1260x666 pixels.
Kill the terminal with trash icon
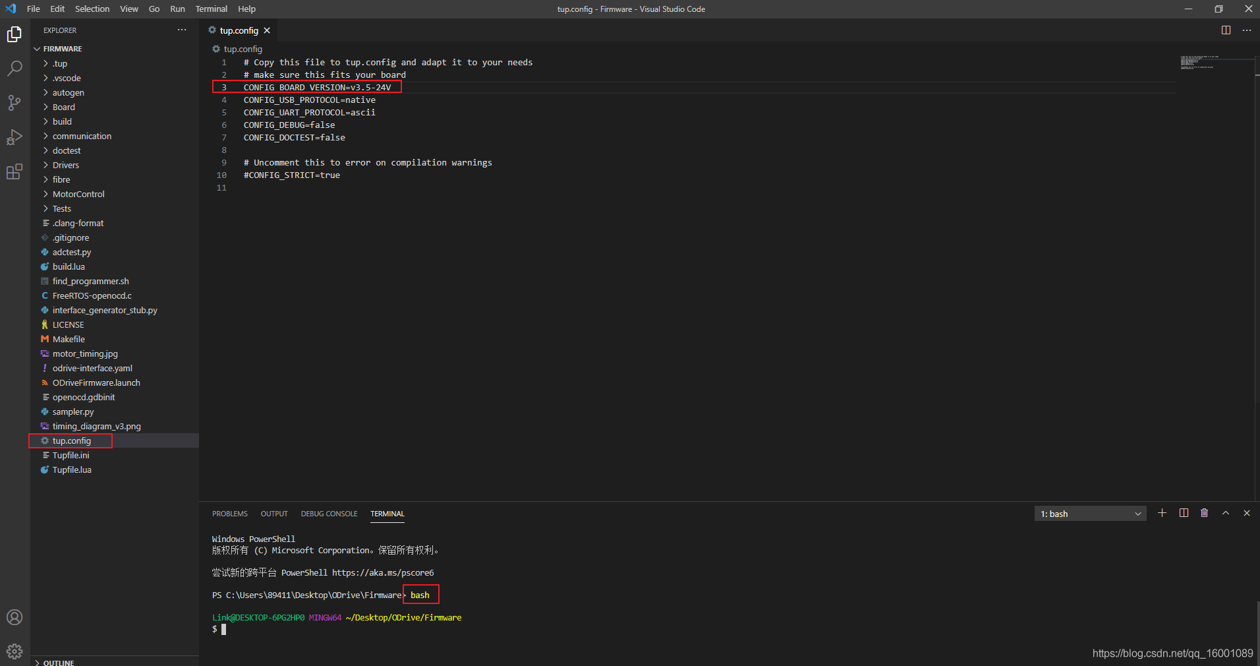(x=1205, y=513)
